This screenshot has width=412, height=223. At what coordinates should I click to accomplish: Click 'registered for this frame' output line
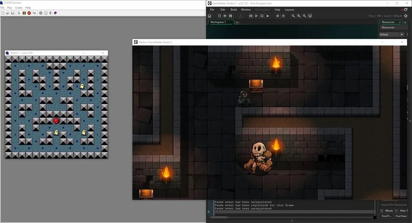[254, 205]
